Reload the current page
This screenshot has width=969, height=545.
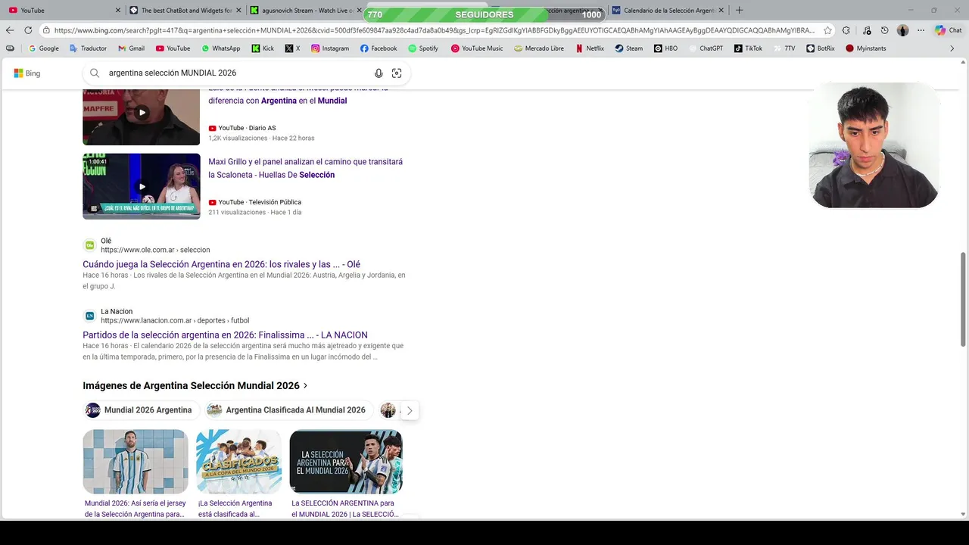(x=28, y=30)
